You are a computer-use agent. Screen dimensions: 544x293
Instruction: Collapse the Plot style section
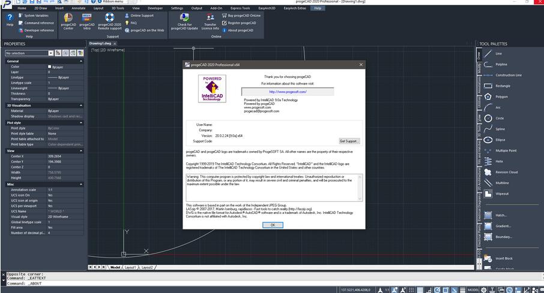pos(81,123)
